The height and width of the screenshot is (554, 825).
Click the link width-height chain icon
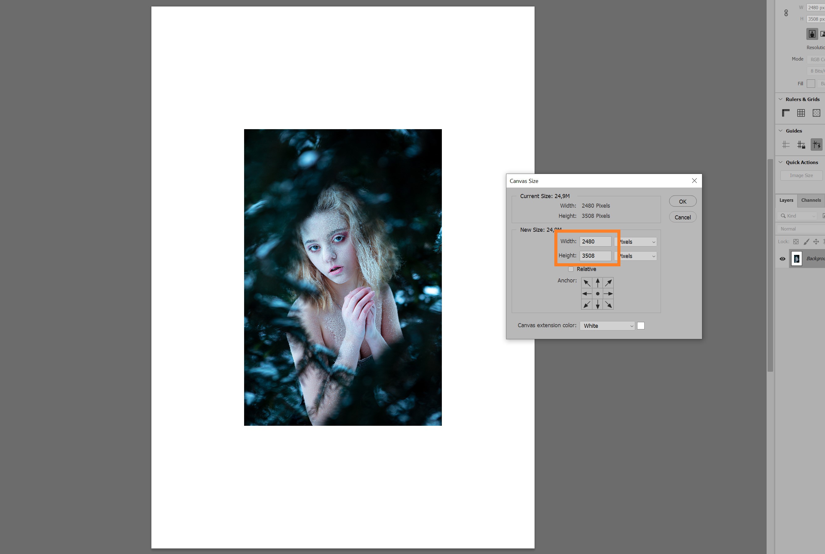tap(786, 13)
